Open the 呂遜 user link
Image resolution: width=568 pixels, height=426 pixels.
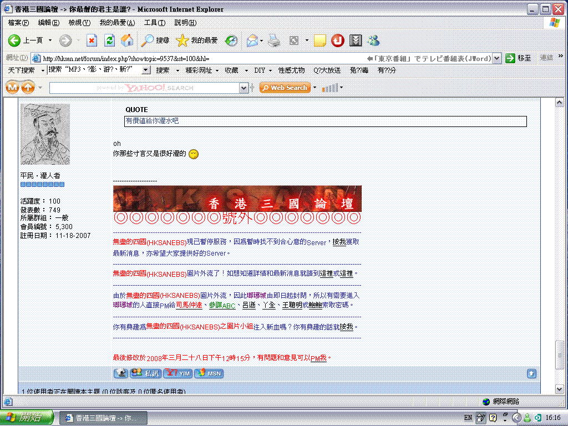[249, 305]
